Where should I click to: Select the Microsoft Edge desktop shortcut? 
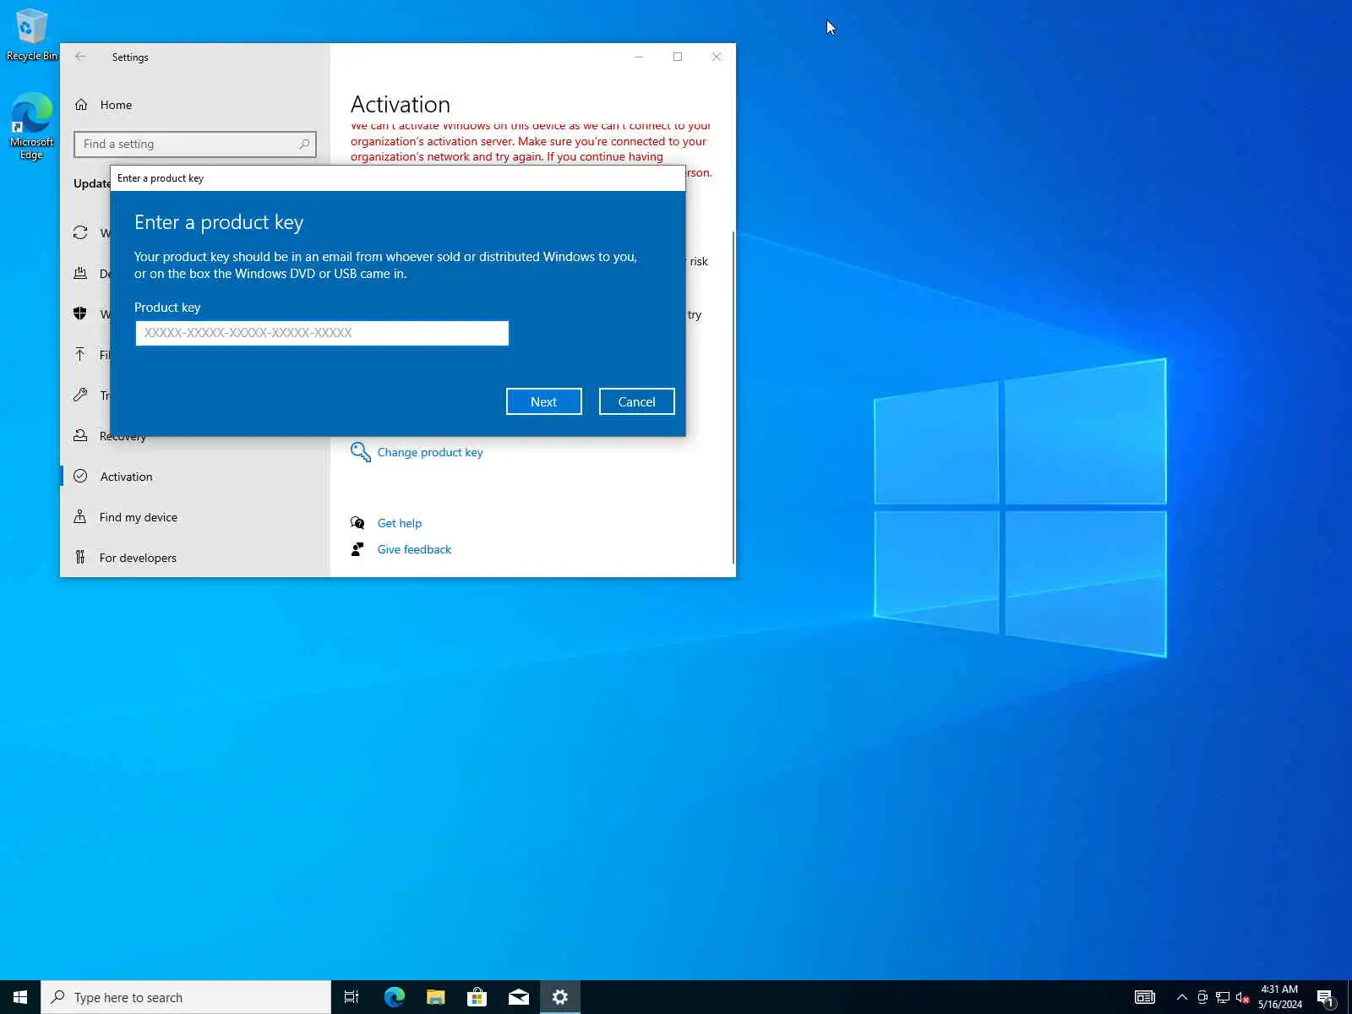(31, 126)
